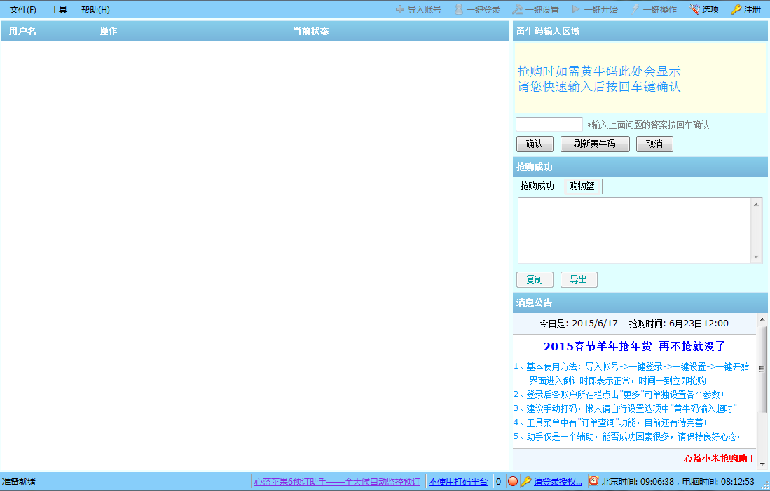Open the 心蓝苹果6预订助手 link
This screenshot has height=491, width=770.
click(337, 482)
